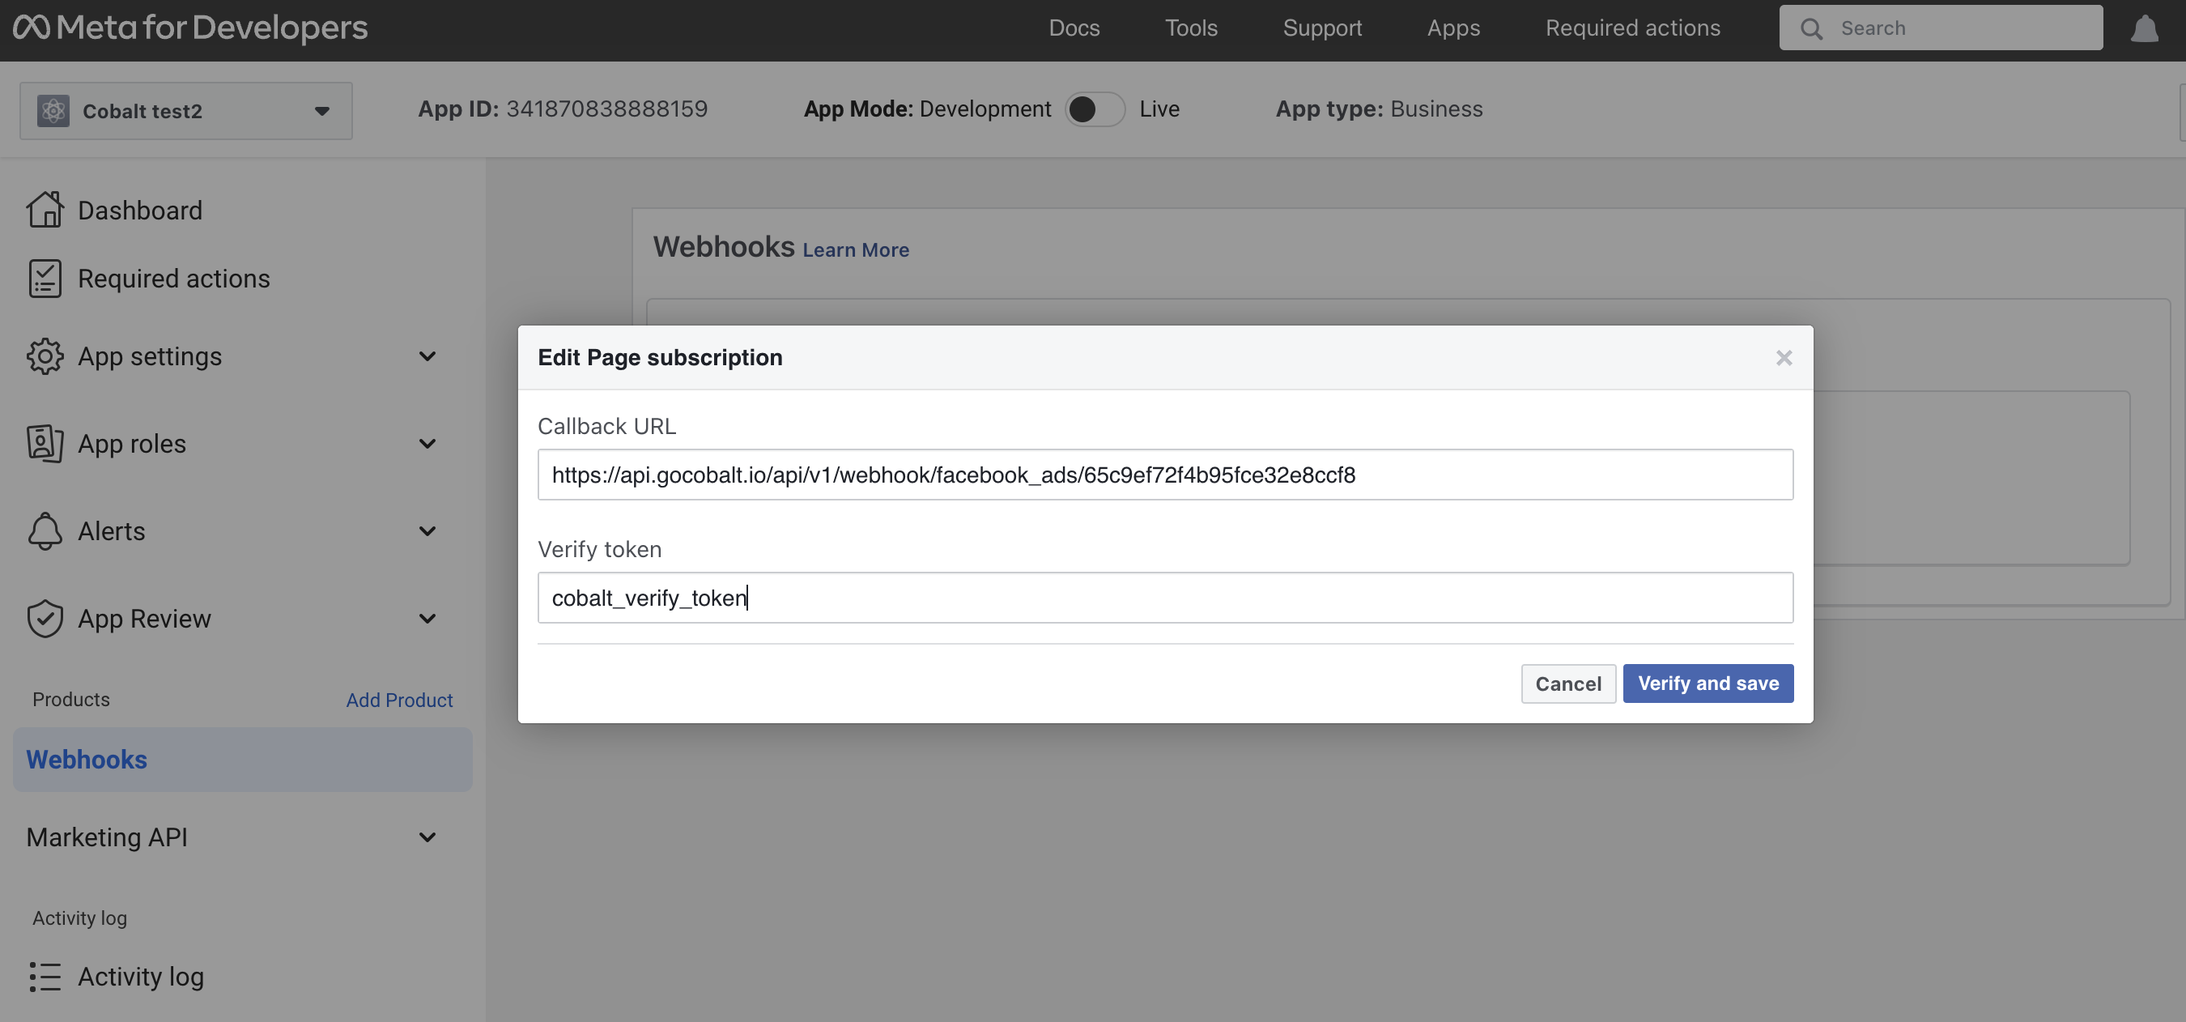The image size is (2186, 1022).
Task: Select the Dashboard sidebar icon
Action: click(45, 210)
